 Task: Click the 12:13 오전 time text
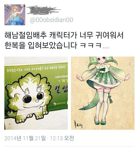pos(62,138)
